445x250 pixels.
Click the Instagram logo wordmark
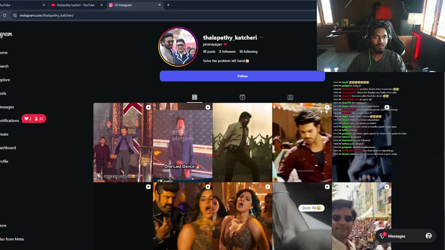pyautogui.click(x=6, y=34)
